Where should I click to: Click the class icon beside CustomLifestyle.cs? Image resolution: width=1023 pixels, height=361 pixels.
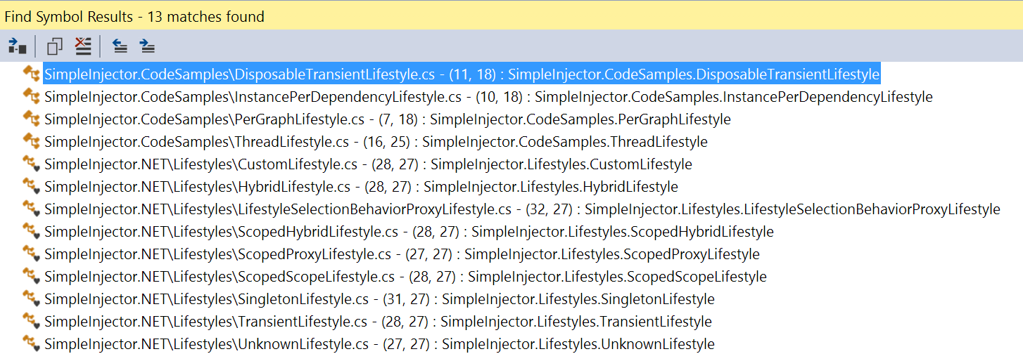(x=31, y=164)
